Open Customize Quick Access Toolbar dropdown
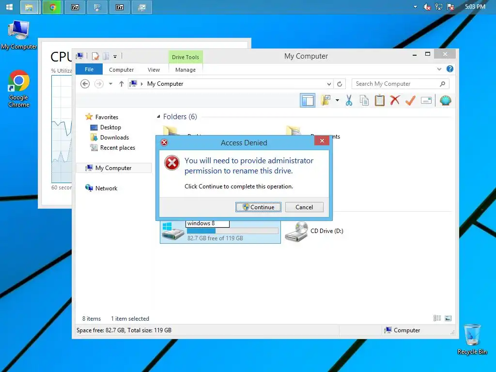The height and width of the screenshot is (372, 496). tap(115, 57)
